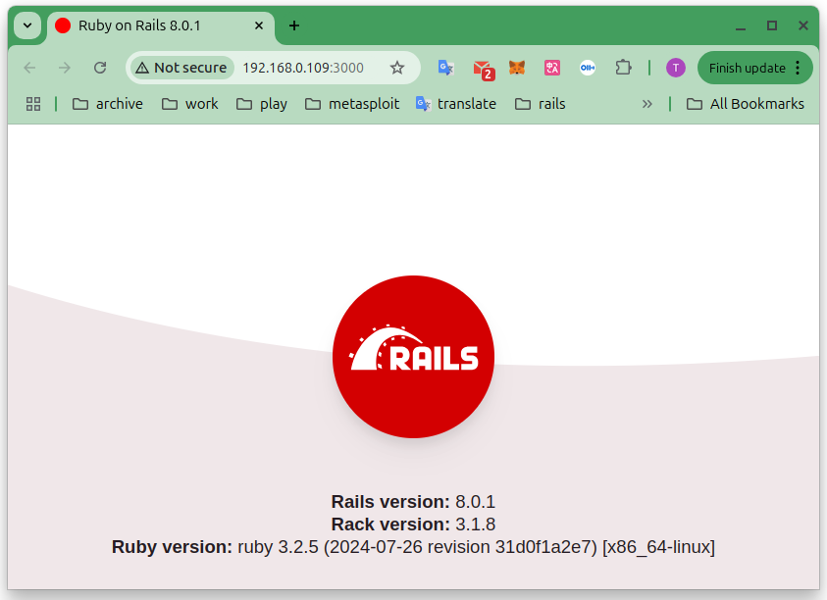Viewport: 827px width, 600px height.
Task: Maximize the browser window
Action: [x=772, y=25]
